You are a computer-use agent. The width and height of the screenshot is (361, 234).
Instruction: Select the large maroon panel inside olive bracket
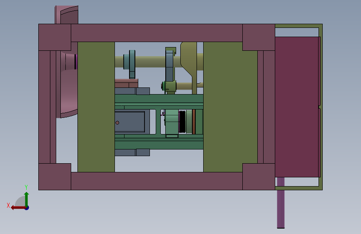(297, 107)
